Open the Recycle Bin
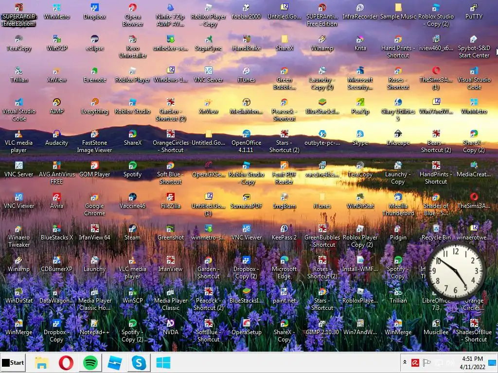The height and width of the screenshot is (373, 498). [436, 233]
